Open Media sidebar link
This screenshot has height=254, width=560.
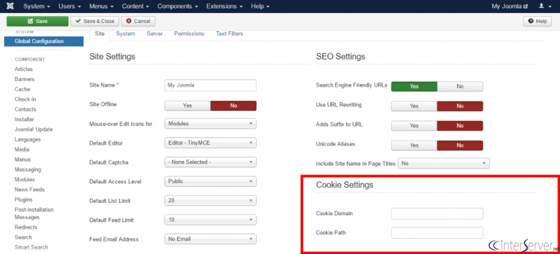point(22,149)
